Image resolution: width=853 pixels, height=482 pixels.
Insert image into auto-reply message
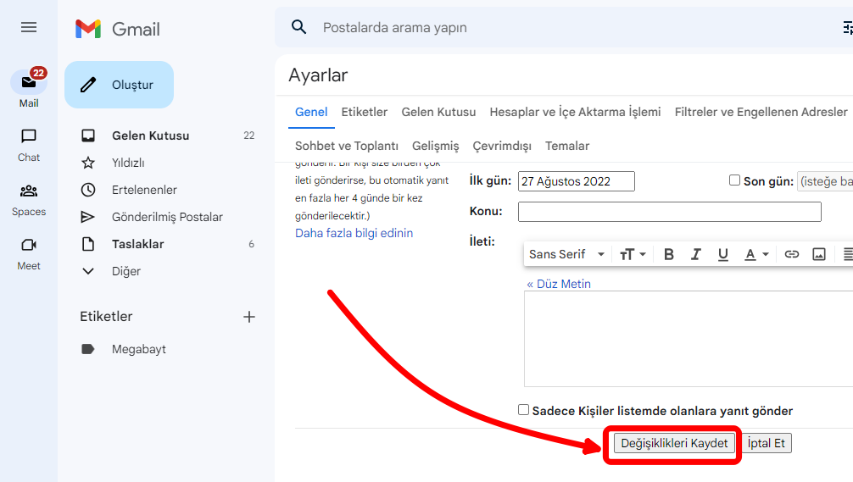pos(819,254)
